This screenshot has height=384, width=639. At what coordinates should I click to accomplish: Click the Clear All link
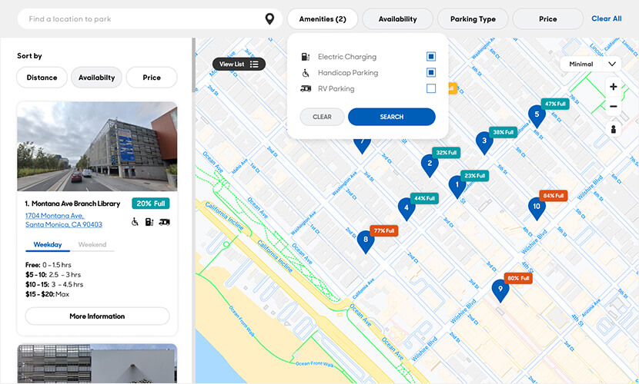(606, 19)
